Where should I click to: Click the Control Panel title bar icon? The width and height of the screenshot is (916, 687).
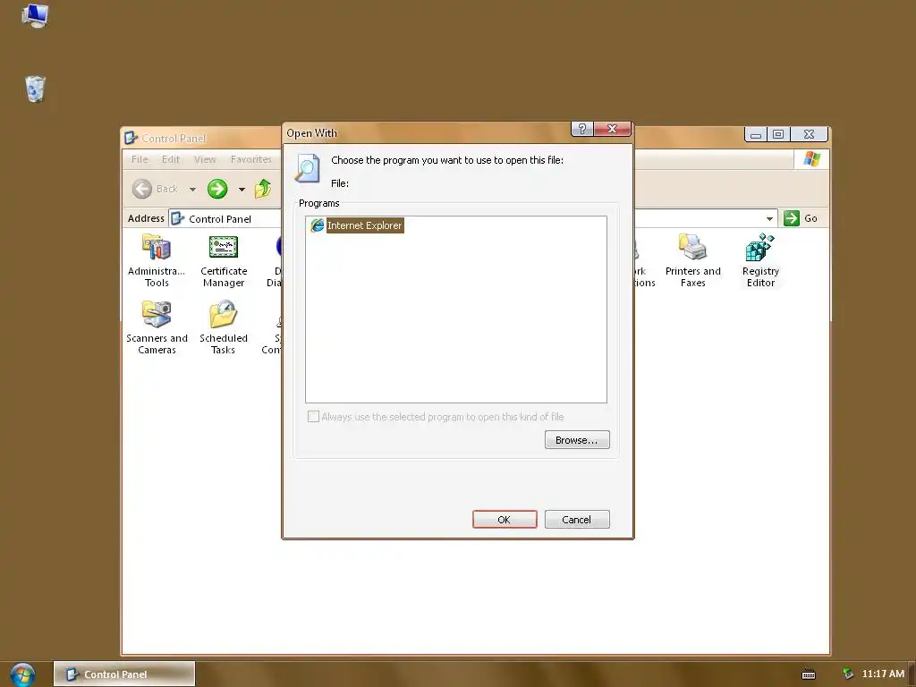point(131,138)
